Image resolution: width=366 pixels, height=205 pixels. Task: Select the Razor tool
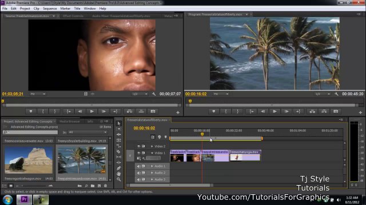pos(119,151)
